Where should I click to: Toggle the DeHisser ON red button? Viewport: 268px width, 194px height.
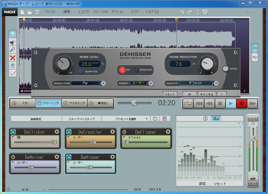tap(122, 70)
